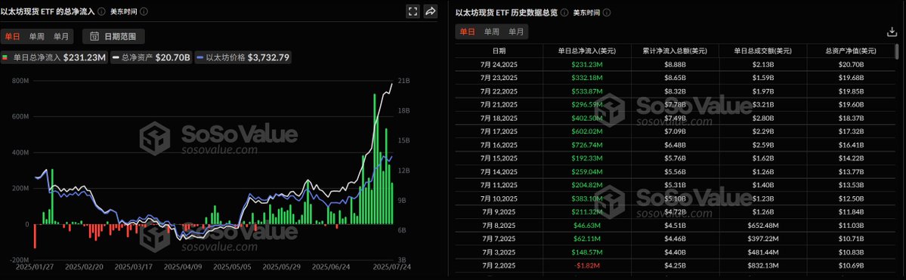
Task: Open the 日期范围 date range picker
Action: point(113,36)
